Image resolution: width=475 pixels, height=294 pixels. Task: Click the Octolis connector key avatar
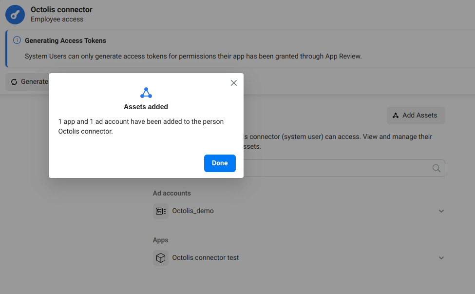(15, 15)
